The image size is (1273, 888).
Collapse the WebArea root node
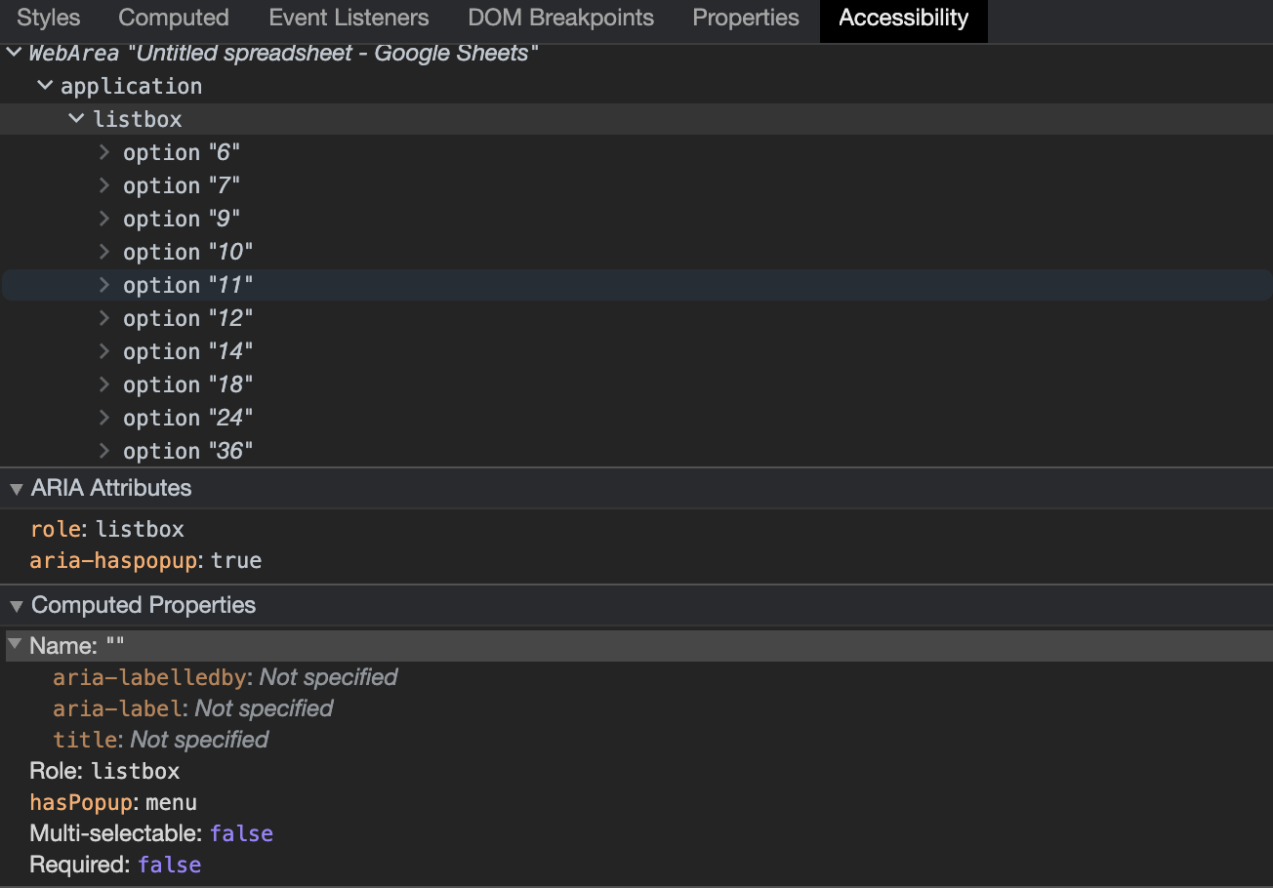14,53
